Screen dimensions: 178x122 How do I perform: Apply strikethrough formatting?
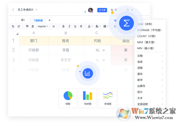coord(81,26)
